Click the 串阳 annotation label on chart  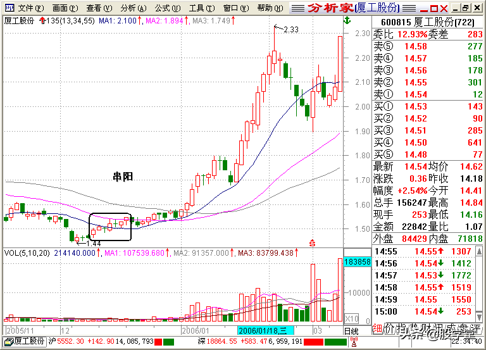click(123, 177)
